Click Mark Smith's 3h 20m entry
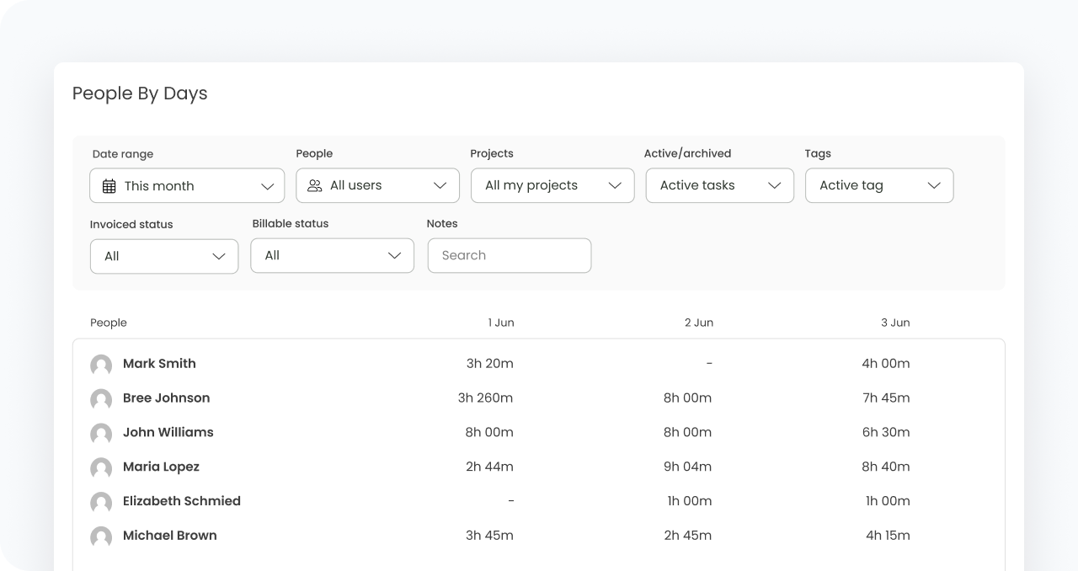1078x571 pixels. click(489, 364)
